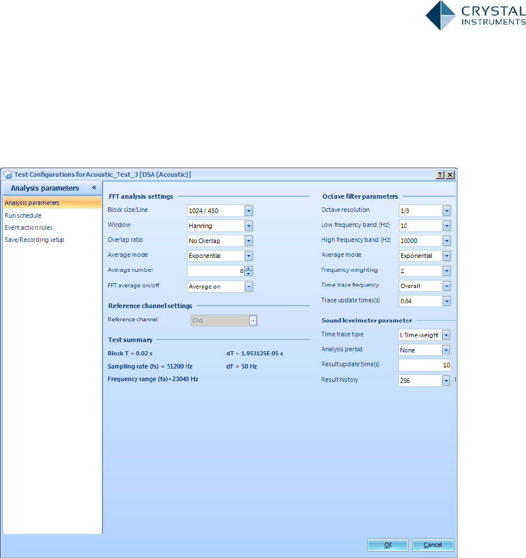Open the Frequency weighting dropdown
Image resolution: width=526 pixels, height=558 pixels.
(x=447, y=271)
